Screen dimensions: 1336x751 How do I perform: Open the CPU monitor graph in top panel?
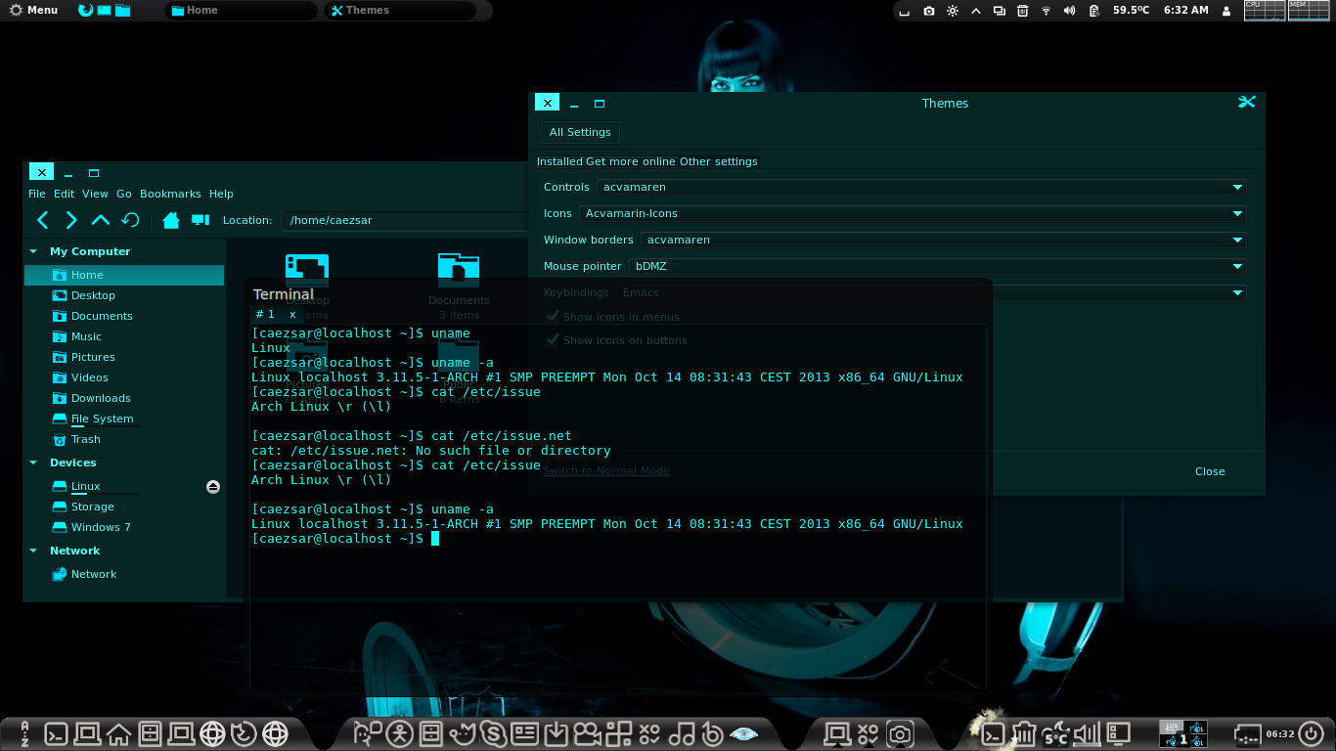1264,10
